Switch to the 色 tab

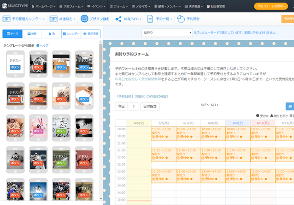tap(51, 34)
